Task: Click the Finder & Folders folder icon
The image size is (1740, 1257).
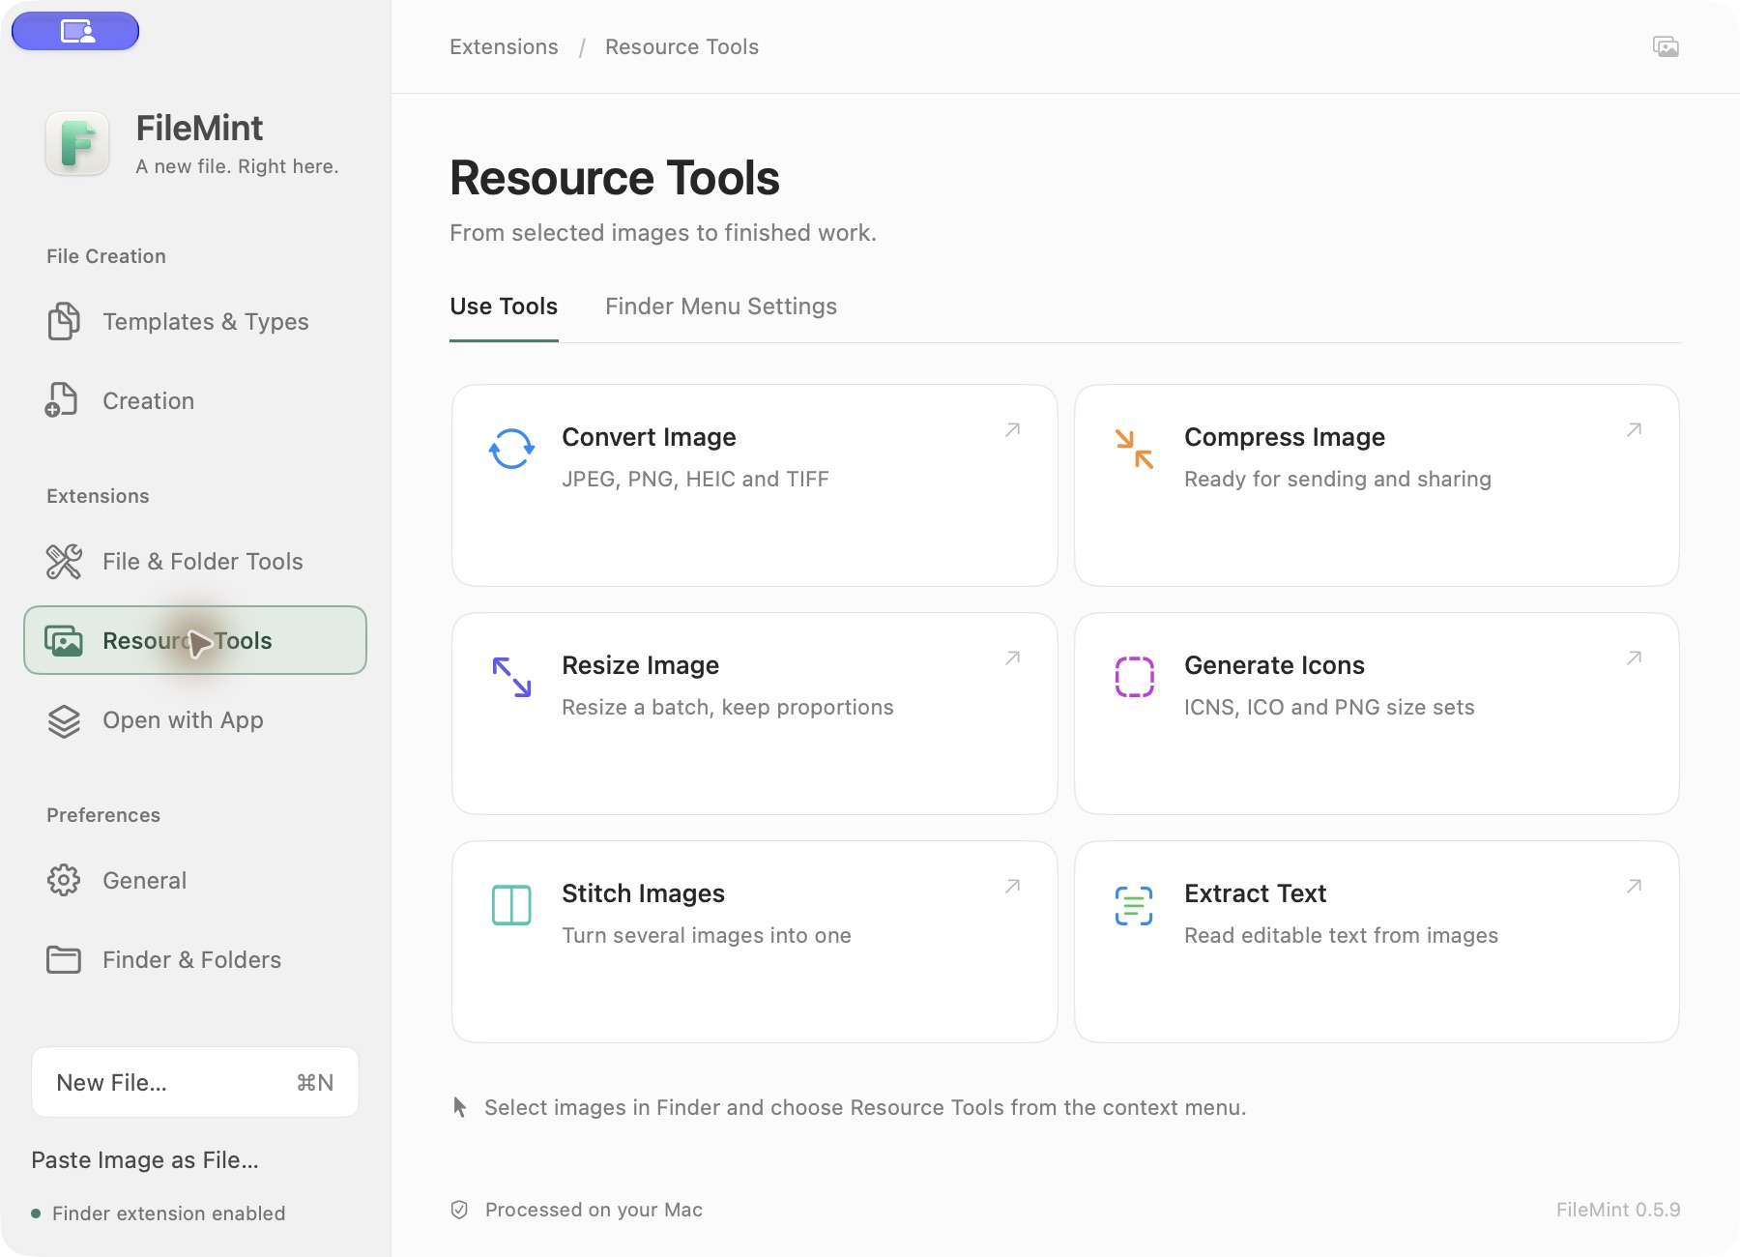Action: tap(64, 960)
